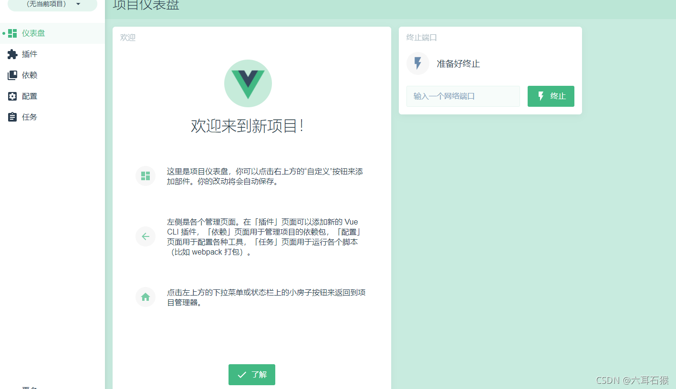Click the lightning icon beside 准备好终止

coord(418,63)
